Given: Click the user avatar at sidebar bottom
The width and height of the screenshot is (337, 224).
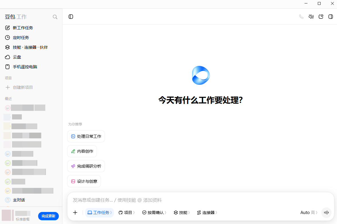Looking at the screenshot, I should click(6, 215).
